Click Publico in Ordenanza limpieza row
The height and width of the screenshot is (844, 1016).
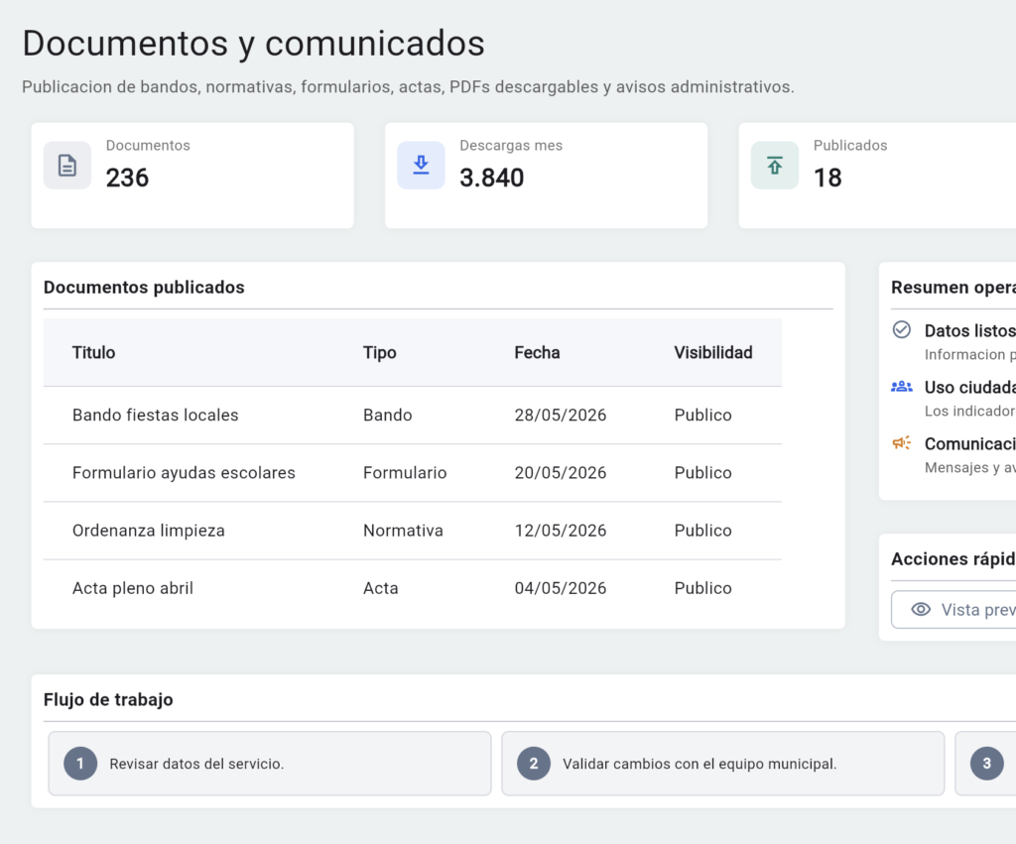703,531
